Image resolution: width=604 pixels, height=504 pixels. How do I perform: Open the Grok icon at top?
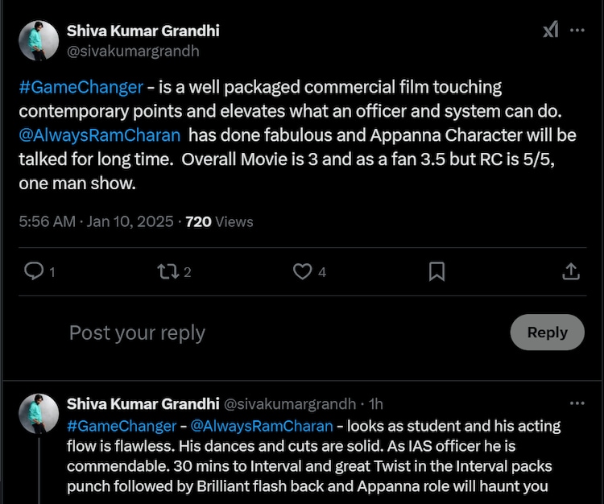click(x=550, y=31)
